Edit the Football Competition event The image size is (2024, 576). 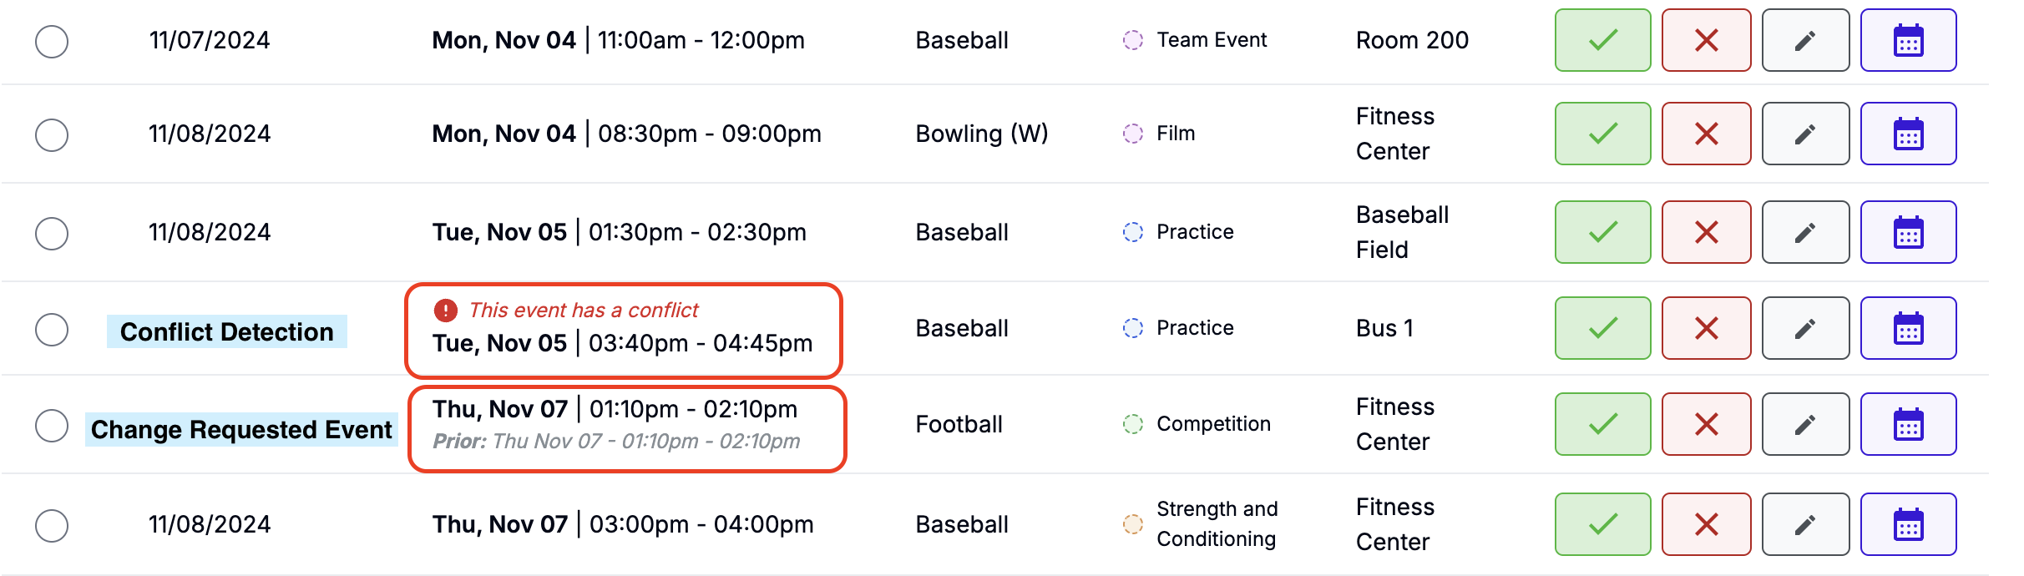coord(1805,424)
